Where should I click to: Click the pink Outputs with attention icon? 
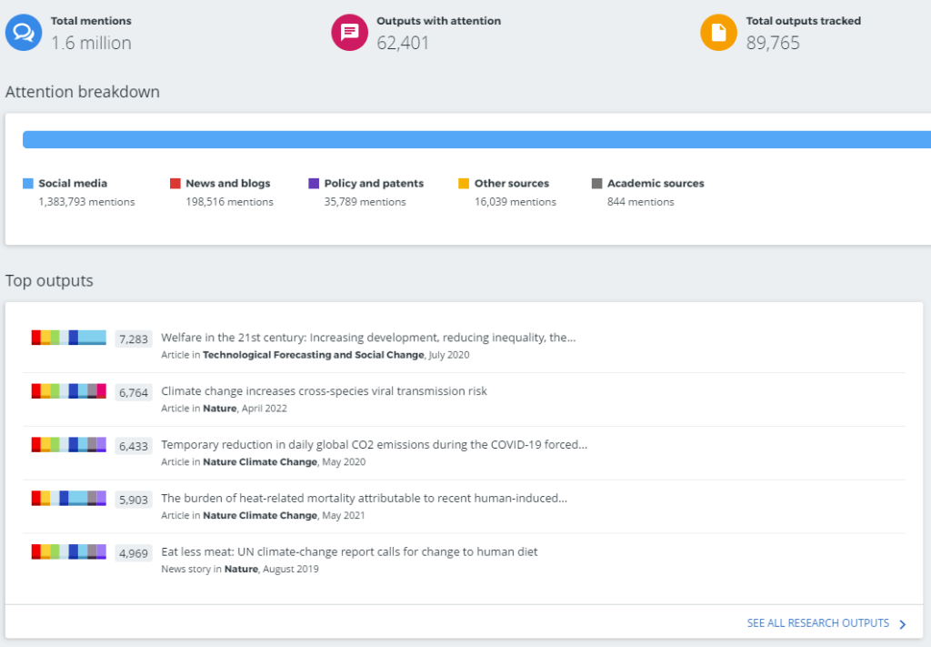tap(349, 33)
